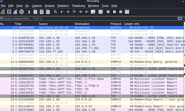The width and height of the screenshot is (185, 111).
Task: Open the Go menu
Action: (27, 6)
